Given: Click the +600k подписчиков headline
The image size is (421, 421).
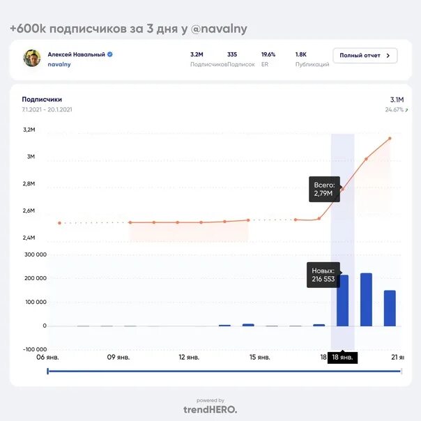Looking at the screenshot, I should 128,29.
